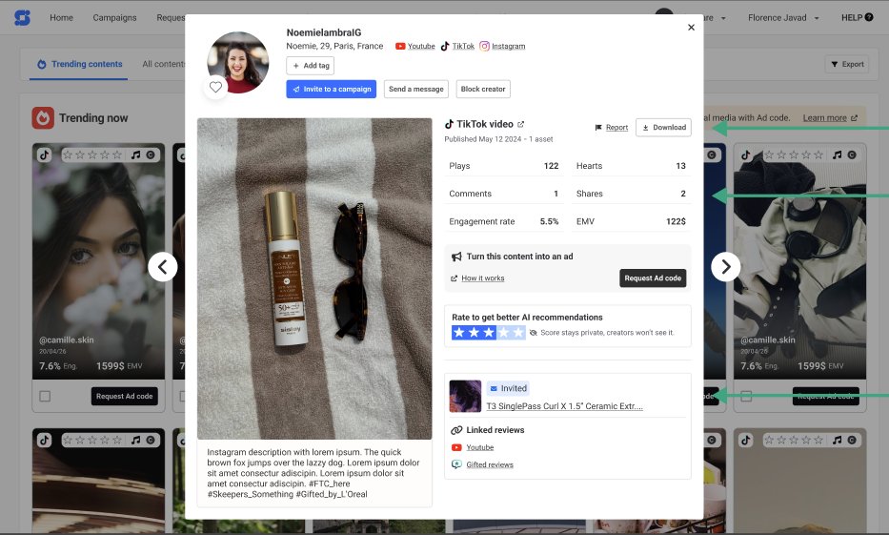Viewport: 889px width, 535px height.
Task: Click the gifted reviews chat icon
Action: (456, 464)
